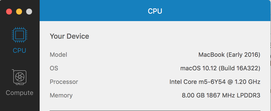Screen dimensions: 271x111
Task: Click the Your Device heading
Action: pyautogui.click(x=69, y=36)
